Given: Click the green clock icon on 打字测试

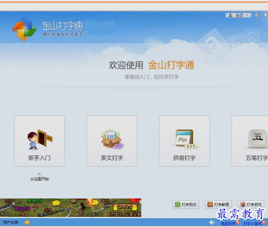Looking at the screenshot, I should [x=178, y=204].
